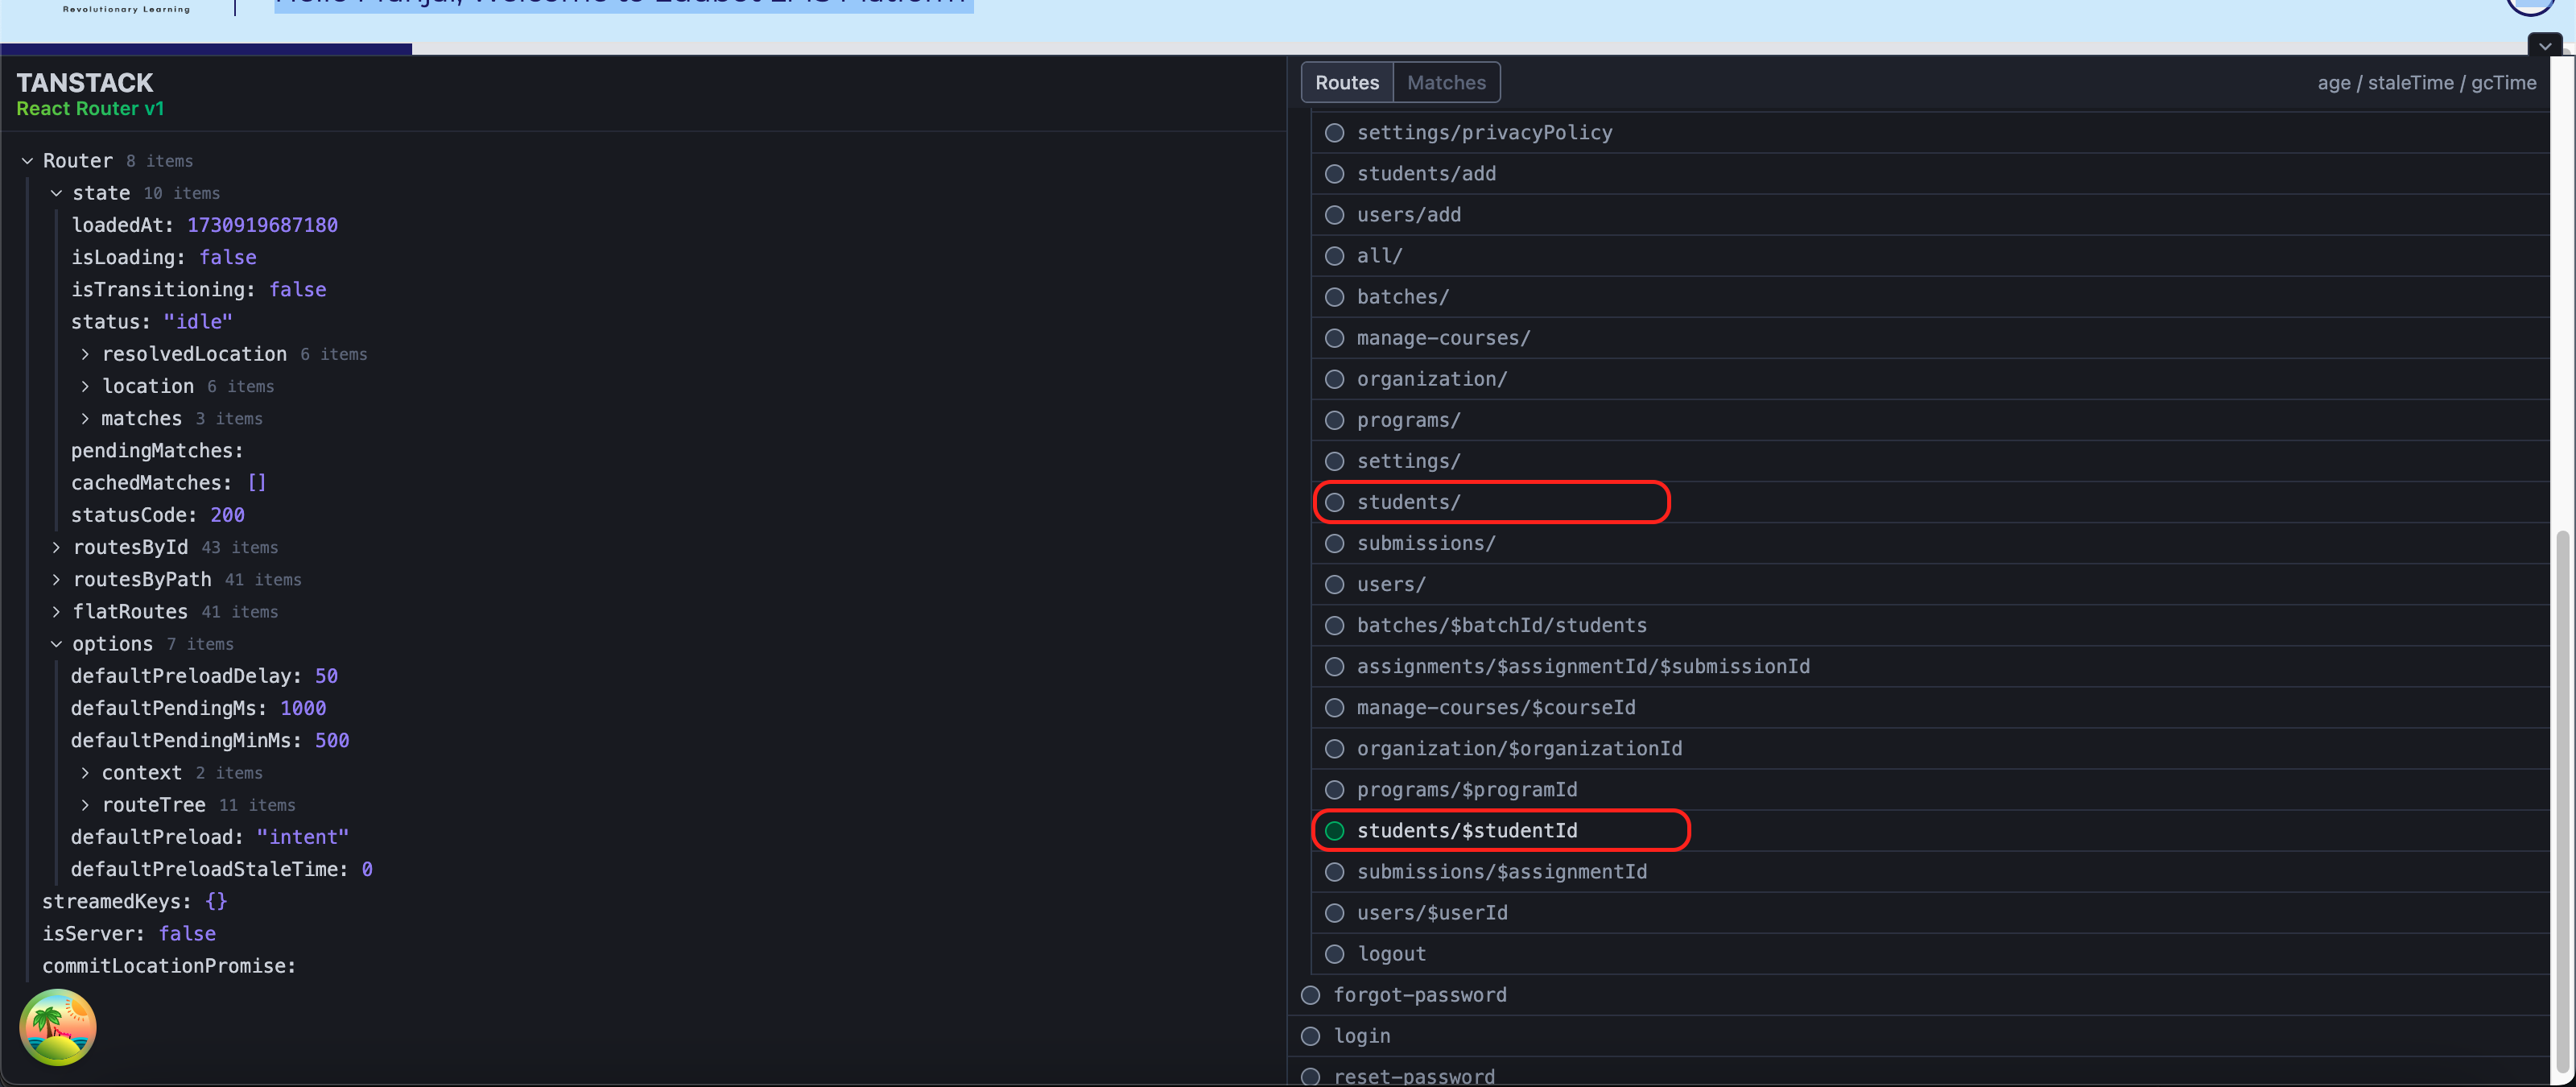The height and width of the screenshot is (1087, 2576).
Task: Select the users/add route
Action: click(1930, 215)
